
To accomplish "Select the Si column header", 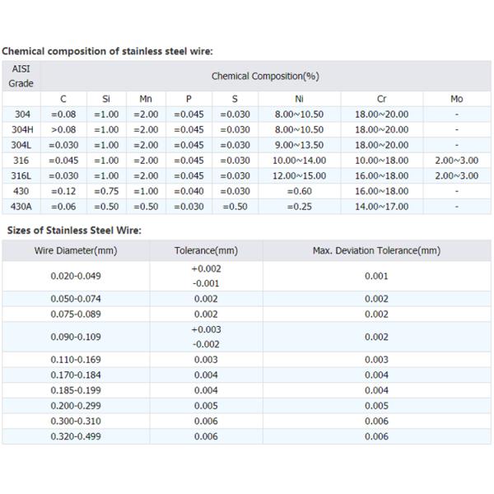I will [106, 99].
